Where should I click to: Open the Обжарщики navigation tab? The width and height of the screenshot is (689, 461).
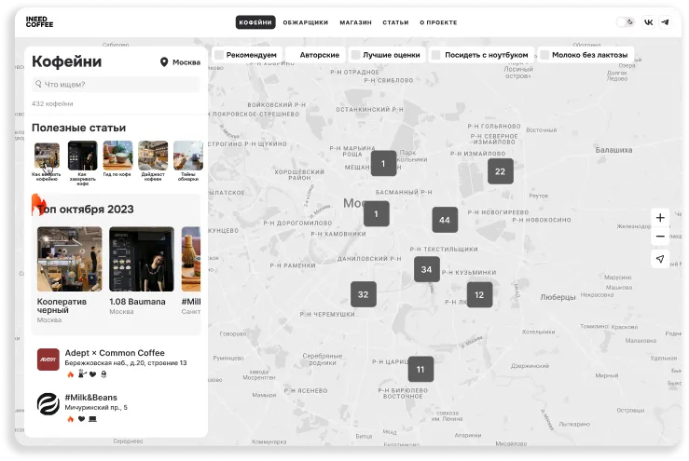306,22
